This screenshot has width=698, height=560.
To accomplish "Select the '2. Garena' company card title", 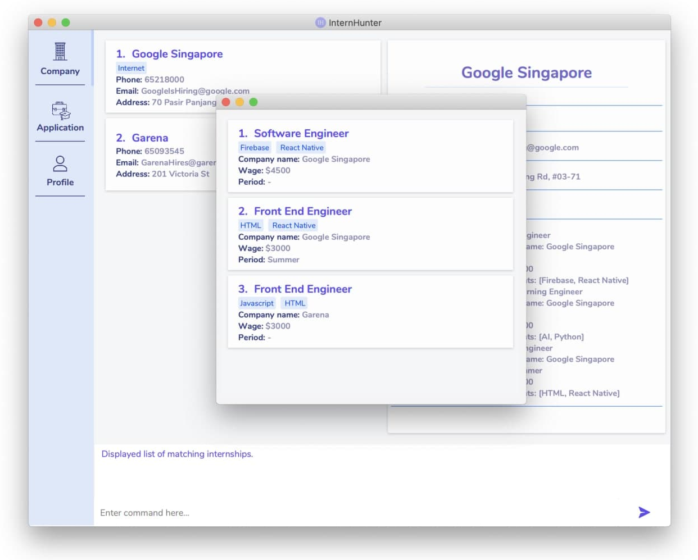I will click(142, 138).
